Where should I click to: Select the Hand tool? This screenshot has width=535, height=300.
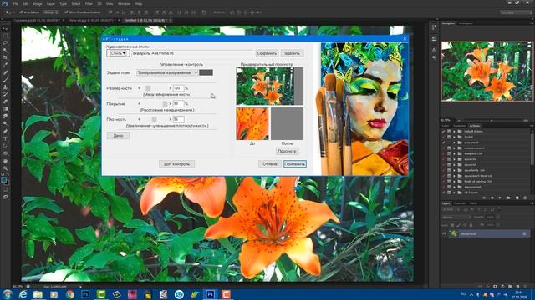(x=5, y=161)
